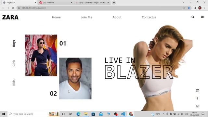Select the Boys category label
This screenshot has width=208, height=117.
[x=14, y=43]
